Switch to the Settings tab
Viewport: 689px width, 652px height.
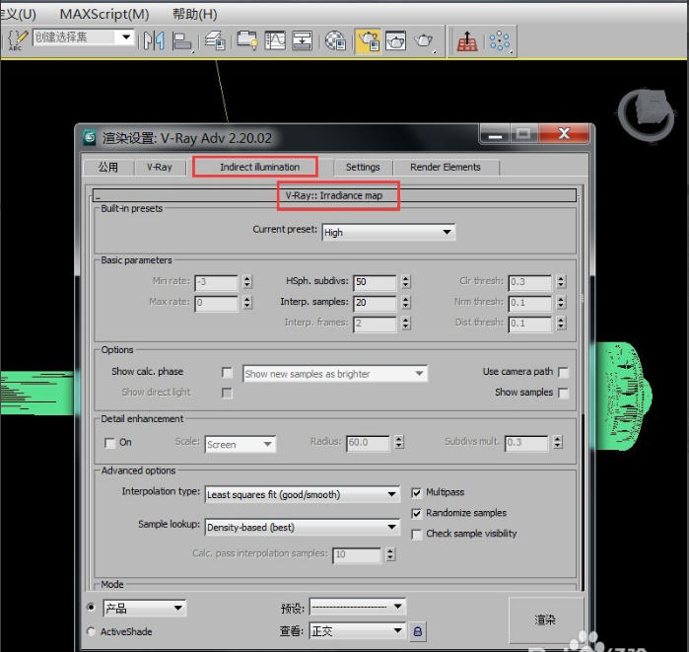pos(363,168)
